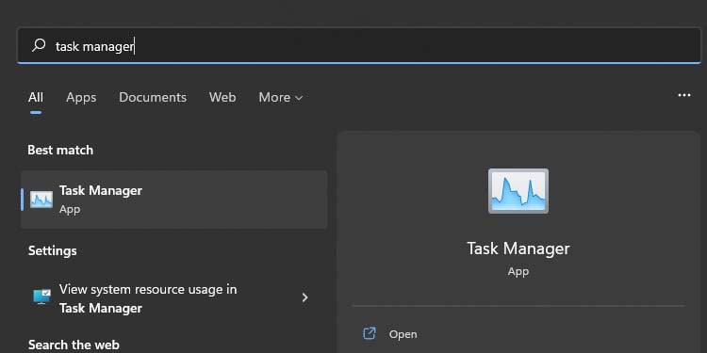Click the Settings section heading
The height and width of the screenshot is (353, 707).
click(x=52, y=250)
